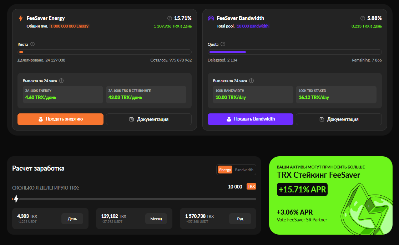
Task: Select the Год earnings period
Action: click(240, 219)
